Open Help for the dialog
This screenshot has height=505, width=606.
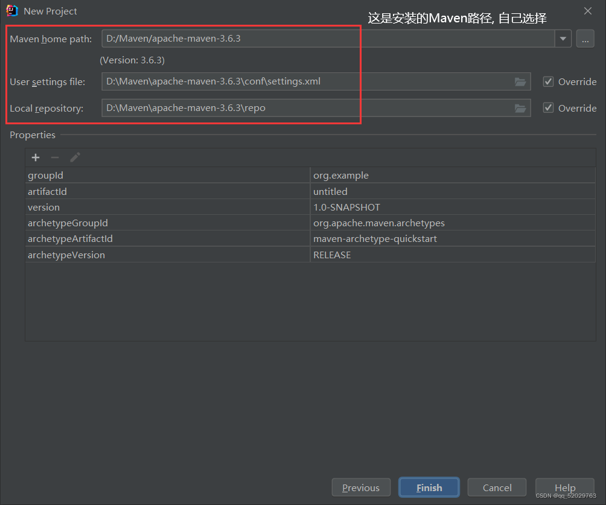564,488
